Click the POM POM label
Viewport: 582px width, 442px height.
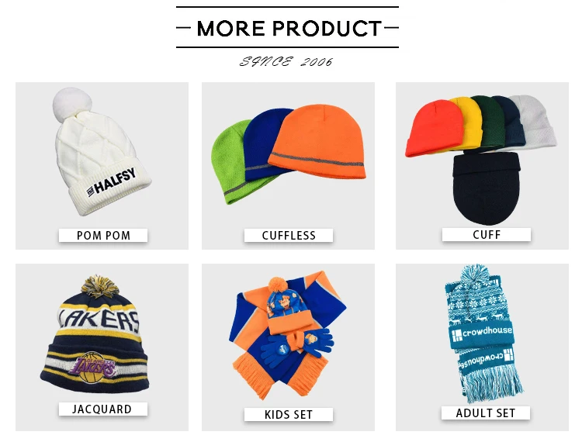103,236
